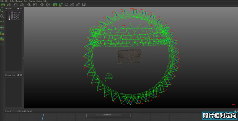This screenshot has height=121, width=238.
Task: Click the point cloud model in viewport
Action: pyautogui.click(x=129, y=57)
